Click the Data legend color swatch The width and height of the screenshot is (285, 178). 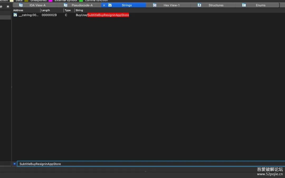pos(12,1)
